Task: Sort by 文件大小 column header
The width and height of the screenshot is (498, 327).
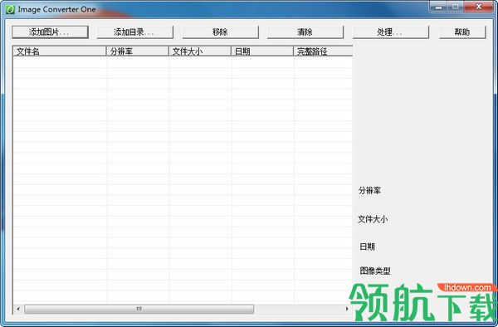Action: (x=200, y=51)
